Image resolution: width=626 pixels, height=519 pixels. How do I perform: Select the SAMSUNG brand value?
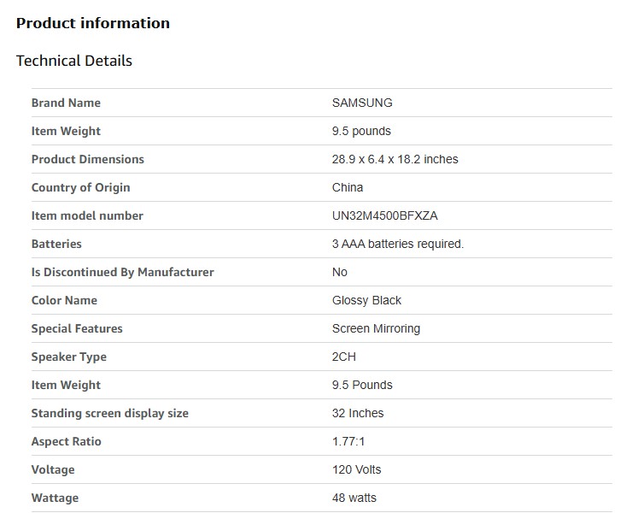362,103
